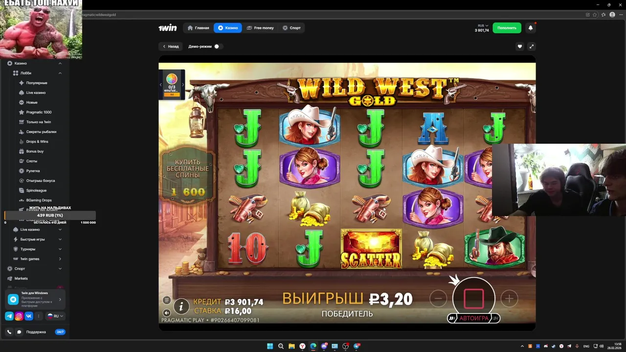Open taskbar Search icon
The height and width of the screenshot is (352, 626).
click(x=281, y=346)
